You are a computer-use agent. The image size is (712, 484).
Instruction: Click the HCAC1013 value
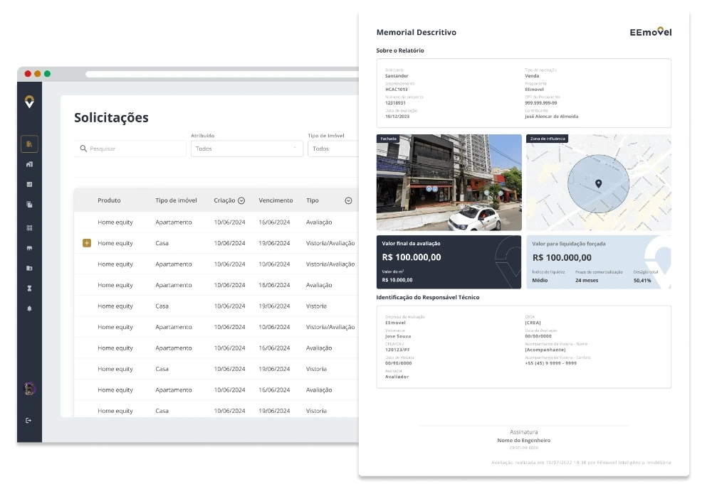pyautogui.click(x=396, y=90)
